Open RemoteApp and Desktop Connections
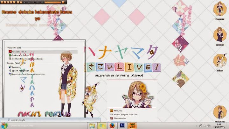Viewport: 229px width, 129px height. click(27, 74)
